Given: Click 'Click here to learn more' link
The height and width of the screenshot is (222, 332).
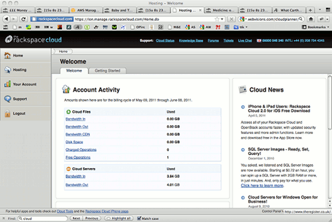Looking at the screenshot, I should tap(262, 185).
